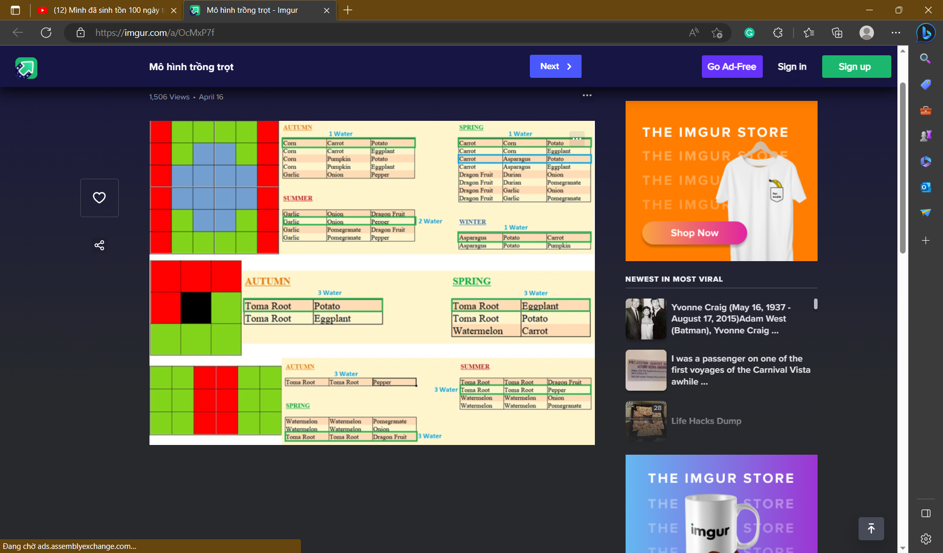
Task: Open post options three-dot menu
Action: click(x=587, y=96)
